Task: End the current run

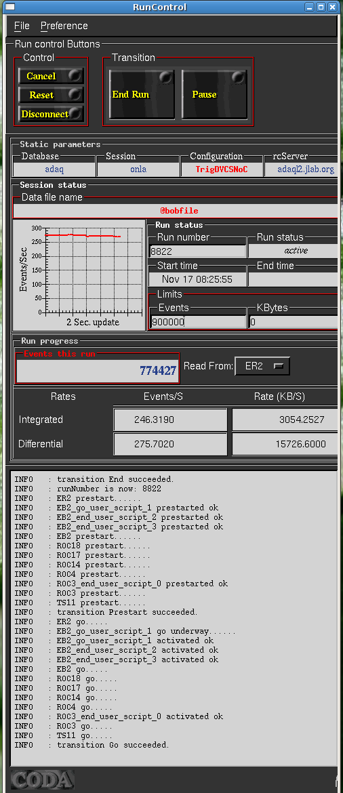Action: (x=142, y=95)
